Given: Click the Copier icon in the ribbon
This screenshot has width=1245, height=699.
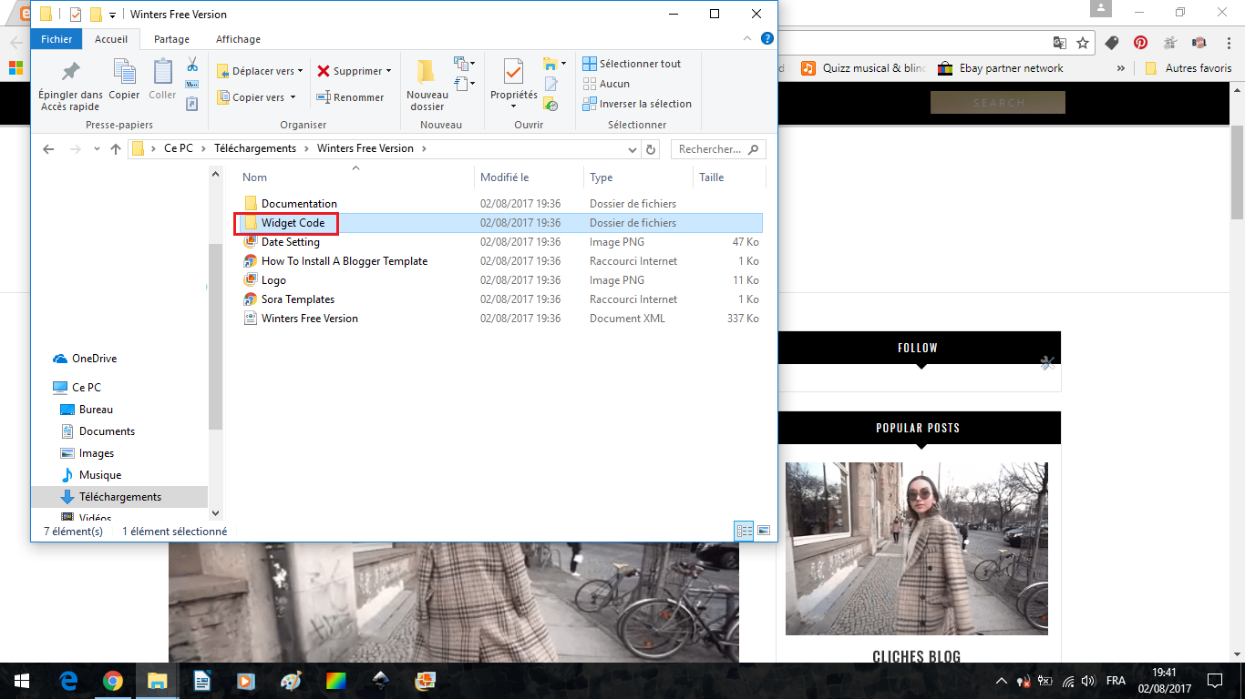Looking at the screenshot, I should pos(124,73).
